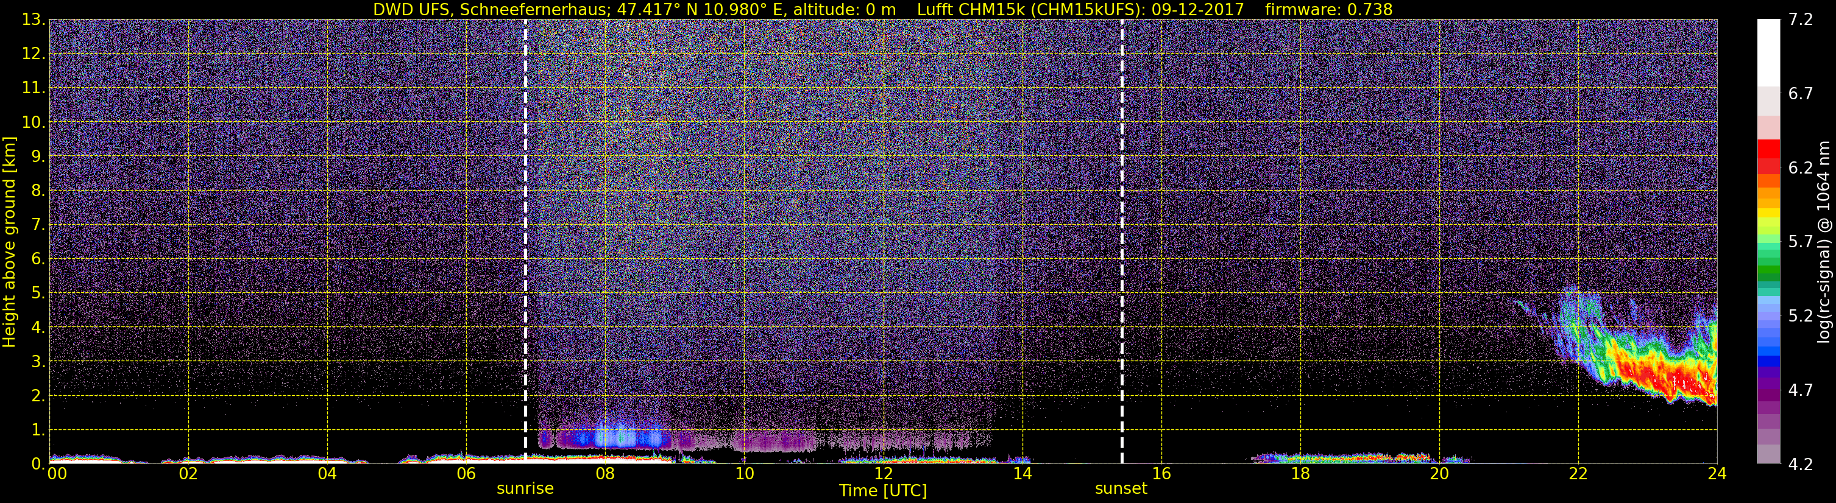Viewport: 1836px width, 503px height.
Task: Click the x-axis tick label 08
Action: [605, 474]
